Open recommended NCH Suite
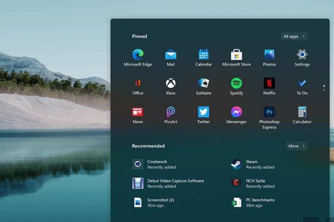The image size is (334, 222). tap(253, 183)
